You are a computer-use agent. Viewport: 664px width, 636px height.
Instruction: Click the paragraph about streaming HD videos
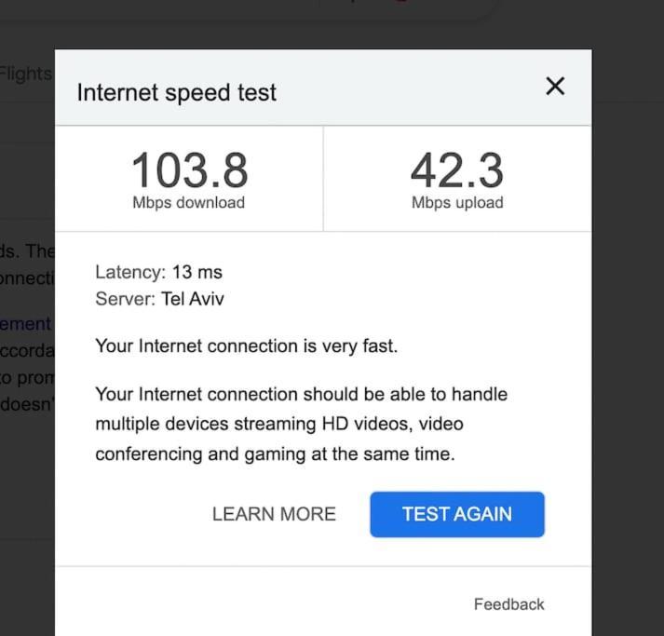[x=301, y=424]
